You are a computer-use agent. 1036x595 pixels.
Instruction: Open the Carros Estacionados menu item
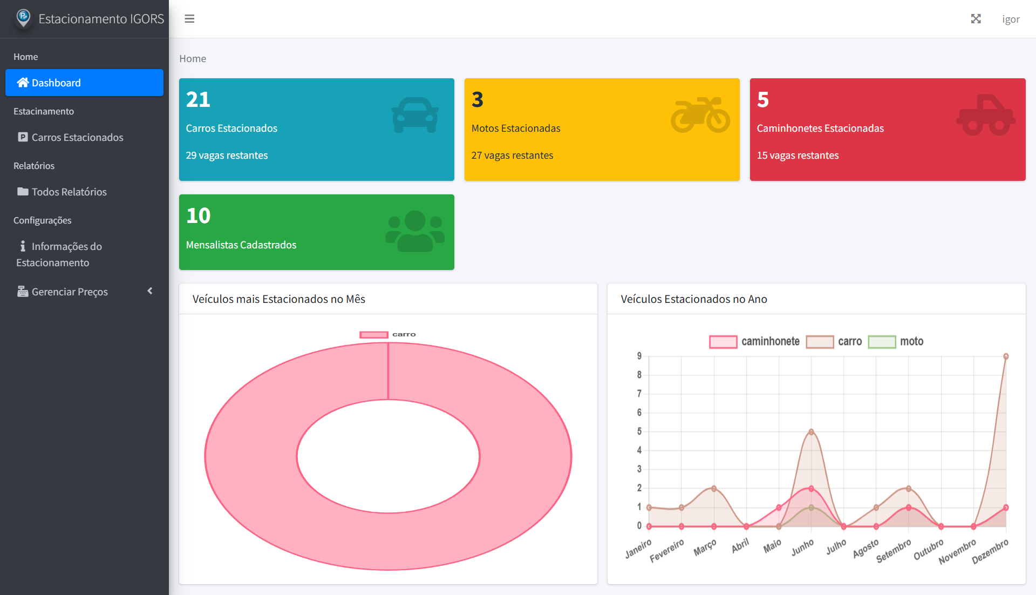pyautogui.click(x=77, y=137)
